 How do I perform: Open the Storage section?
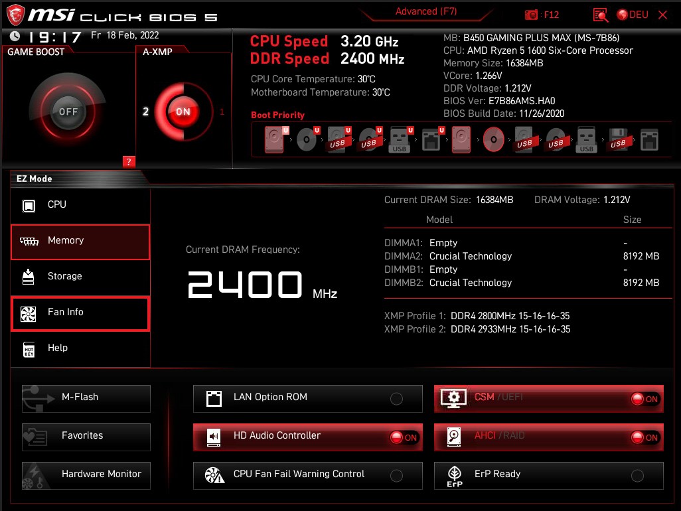[x=80, y=277]
